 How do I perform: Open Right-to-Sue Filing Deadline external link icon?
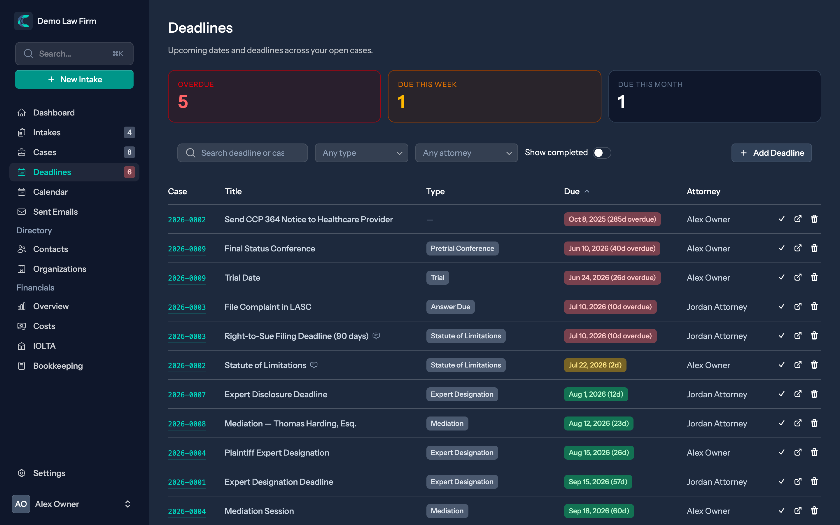(798, 336)
